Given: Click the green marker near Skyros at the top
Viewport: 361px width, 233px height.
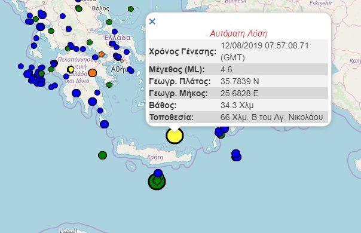Looking at the screenshot, I should [x=131, y=9].
